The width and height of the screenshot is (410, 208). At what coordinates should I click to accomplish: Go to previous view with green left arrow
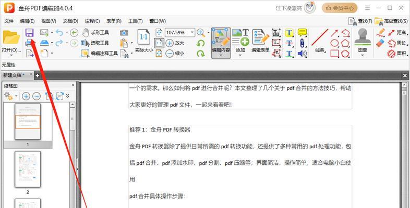click(x=74, y=33)
